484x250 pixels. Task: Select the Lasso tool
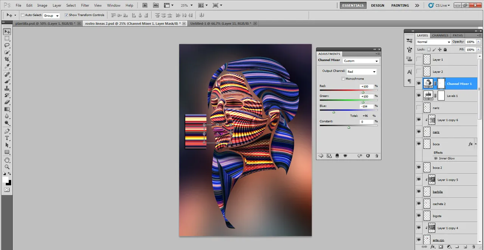(7, 45)
